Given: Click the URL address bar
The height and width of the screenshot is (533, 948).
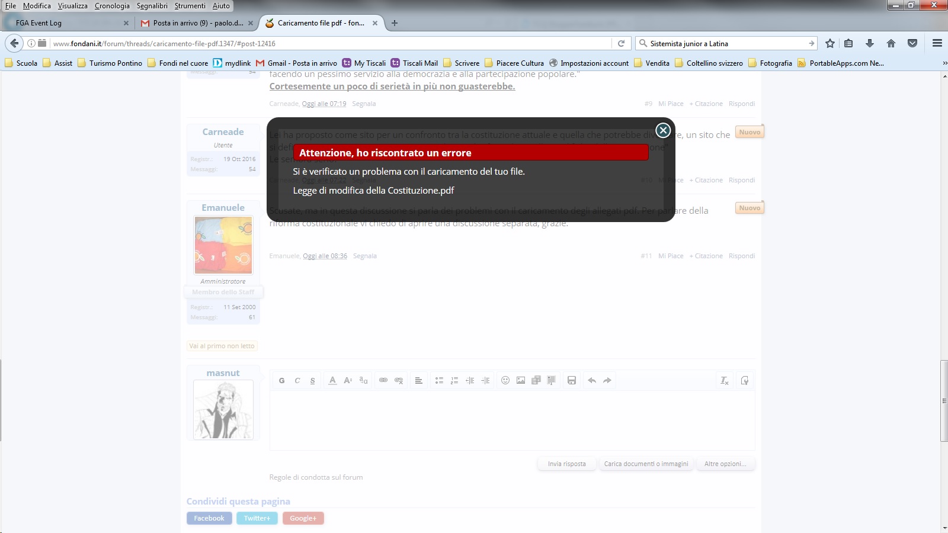Looking at the screenshot, I should (331, 43).
